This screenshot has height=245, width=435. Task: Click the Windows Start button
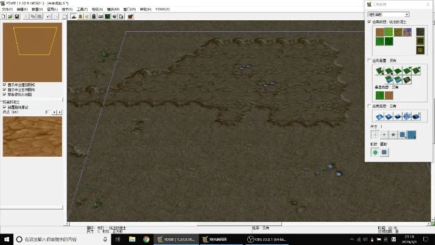pos(7,239)
